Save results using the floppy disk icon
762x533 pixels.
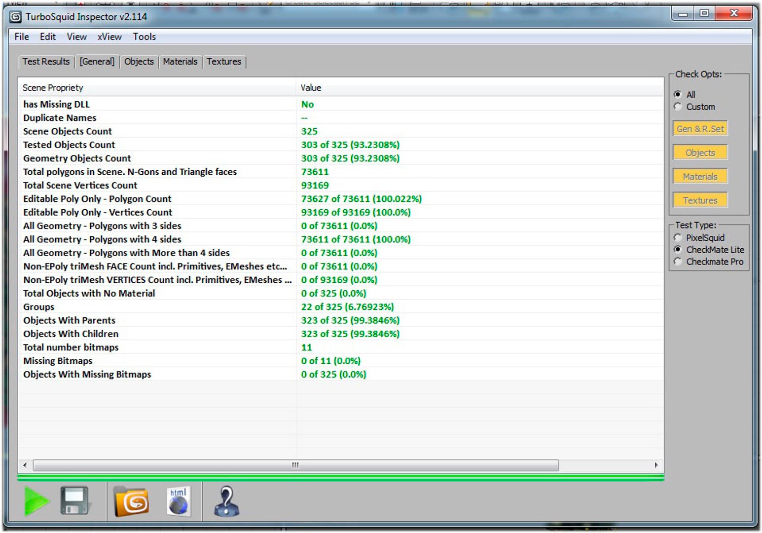click(74, 501)
